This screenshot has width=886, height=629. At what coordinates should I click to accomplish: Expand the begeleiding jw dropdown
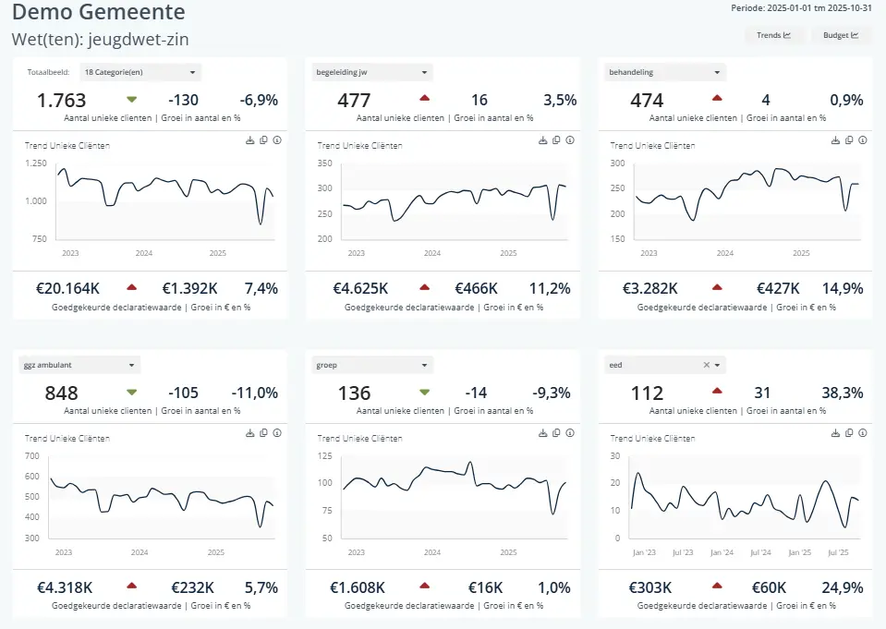click(x=373, y=72)
